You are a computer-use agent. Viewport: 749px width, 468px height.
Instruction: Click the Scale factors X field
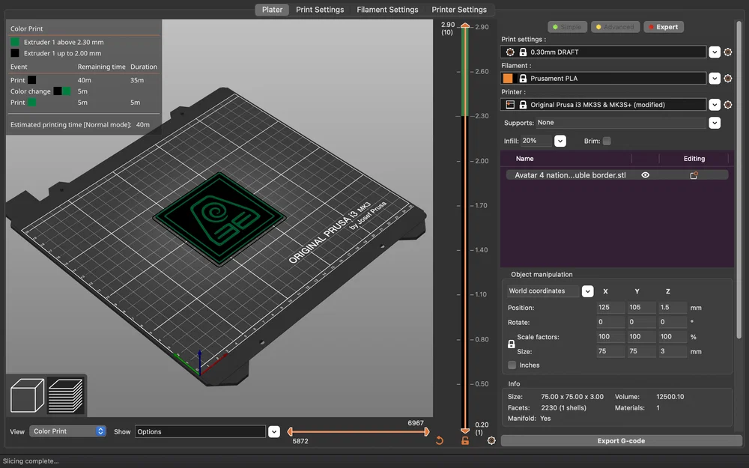point(610,337)
